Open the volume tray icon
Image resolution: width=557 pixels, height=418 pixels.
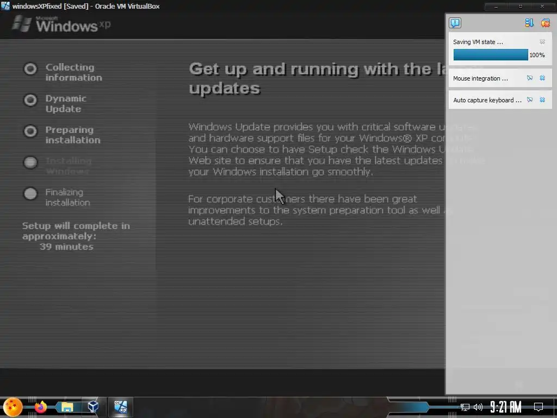click(478, 407)
